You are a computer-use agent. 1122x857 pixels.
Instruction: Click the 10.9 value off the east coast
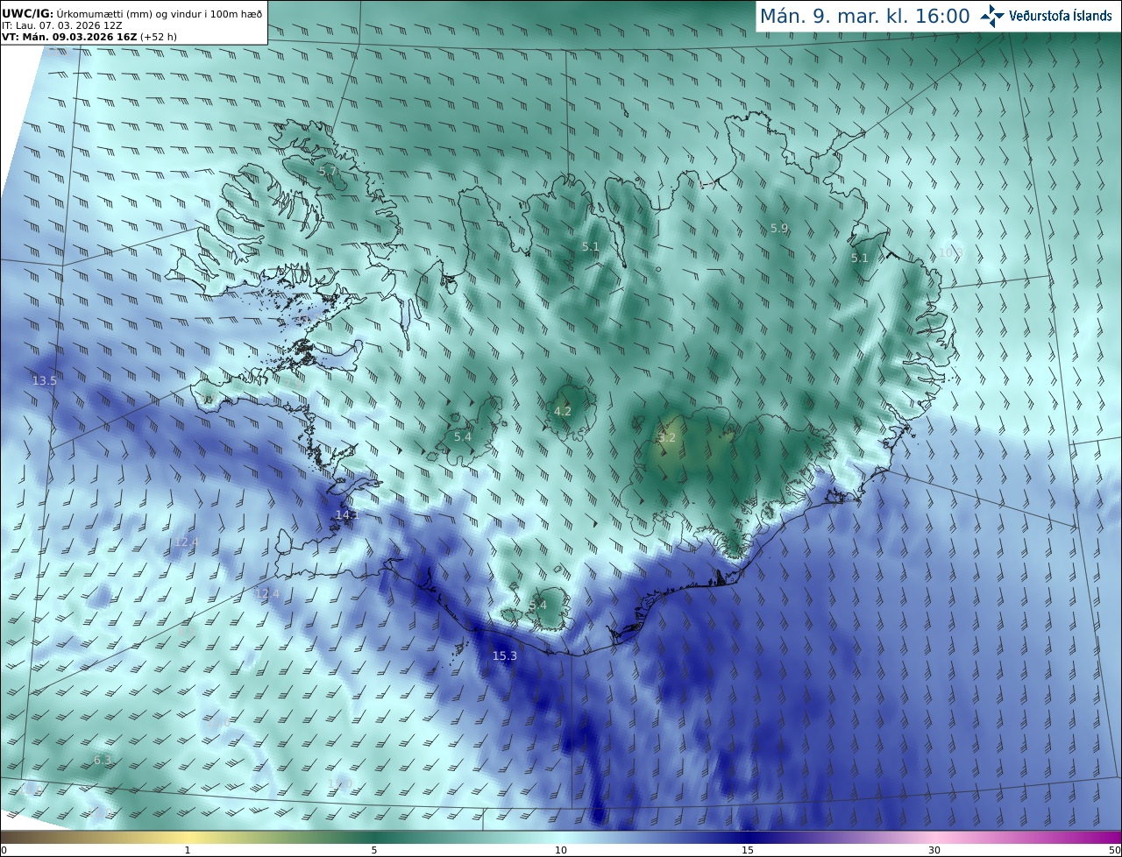(x=950, y=252)
